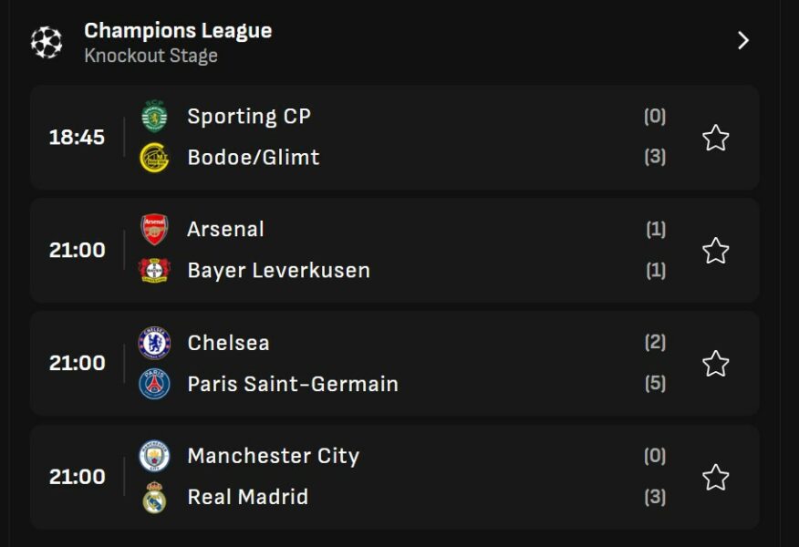Viewport: 799px width, 547px height.
Task: Toggle favorite star for Chelsea vs PSG
Action: [x=716, y=364]
